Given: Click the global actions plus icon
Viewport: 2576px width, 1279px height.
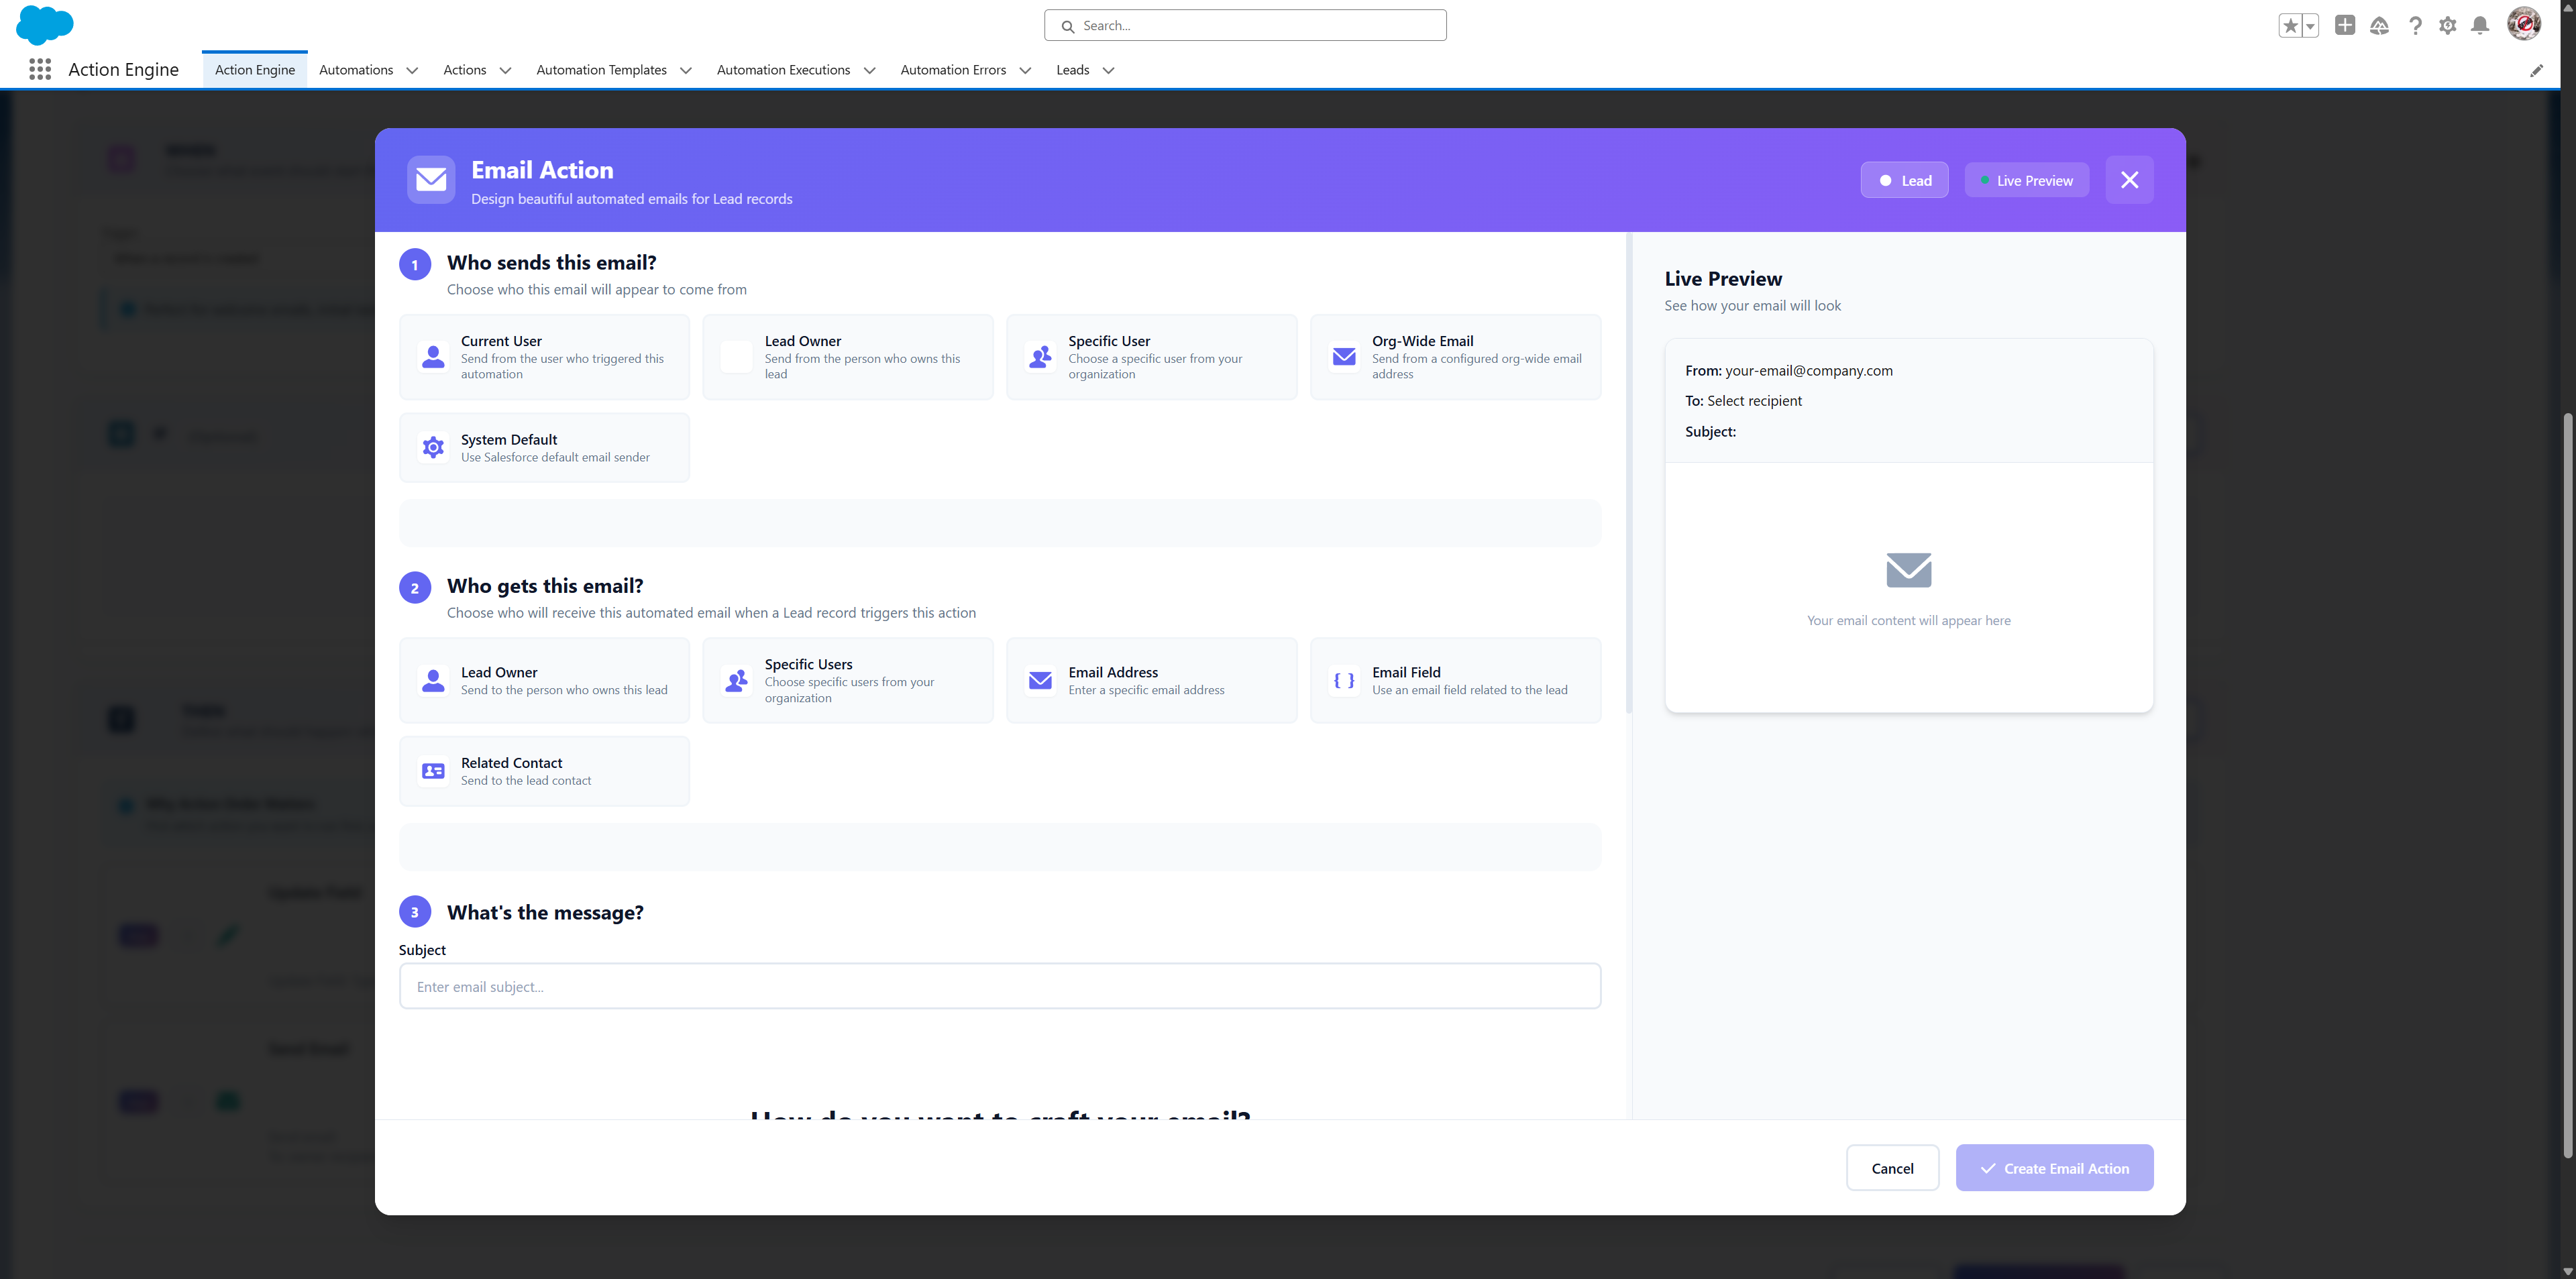Looking at the screenshot, I should 2345,26.
